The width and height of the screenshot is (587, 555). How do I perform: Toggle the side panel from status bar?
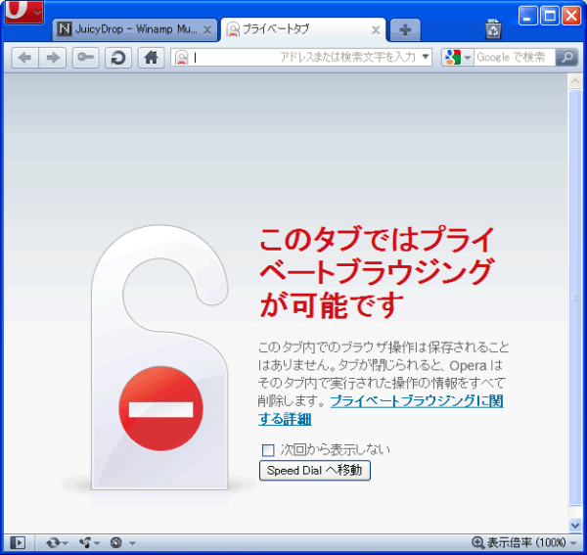[17, 542]
